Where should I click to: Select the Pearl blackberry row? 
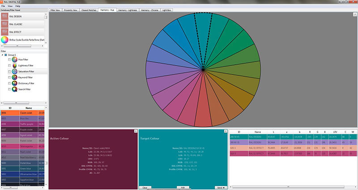pyautogui.click(x=23, y=157)
